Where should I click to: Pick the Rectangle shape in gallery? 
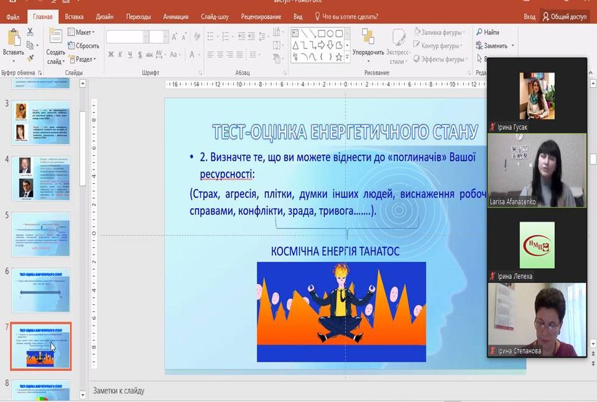[x=322, y=34]
